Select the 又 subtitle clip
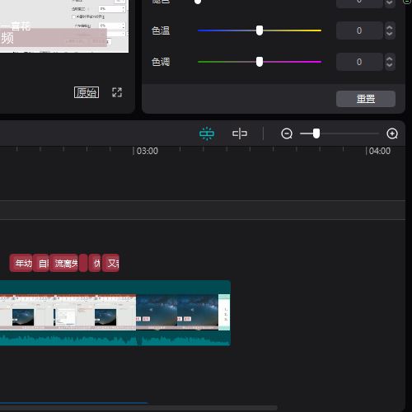 click(x=110, y=263)
